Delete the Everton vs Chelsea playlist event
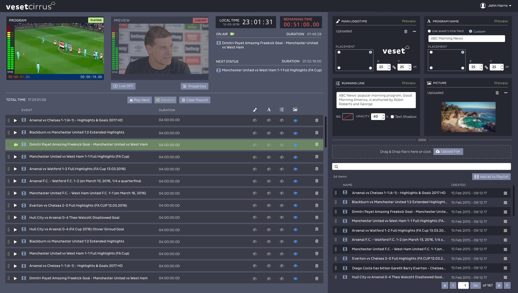The image size is (518, 293). (x=317, y=205)
